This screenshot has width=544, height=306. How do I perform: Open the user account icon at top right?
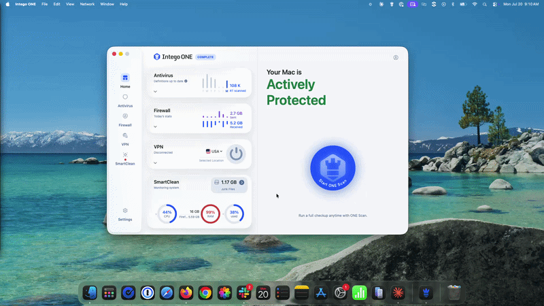point(396,58)
